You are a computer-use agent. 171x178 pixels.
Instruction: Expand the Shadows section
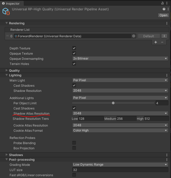pyautogui.click(x=6, y=155)
